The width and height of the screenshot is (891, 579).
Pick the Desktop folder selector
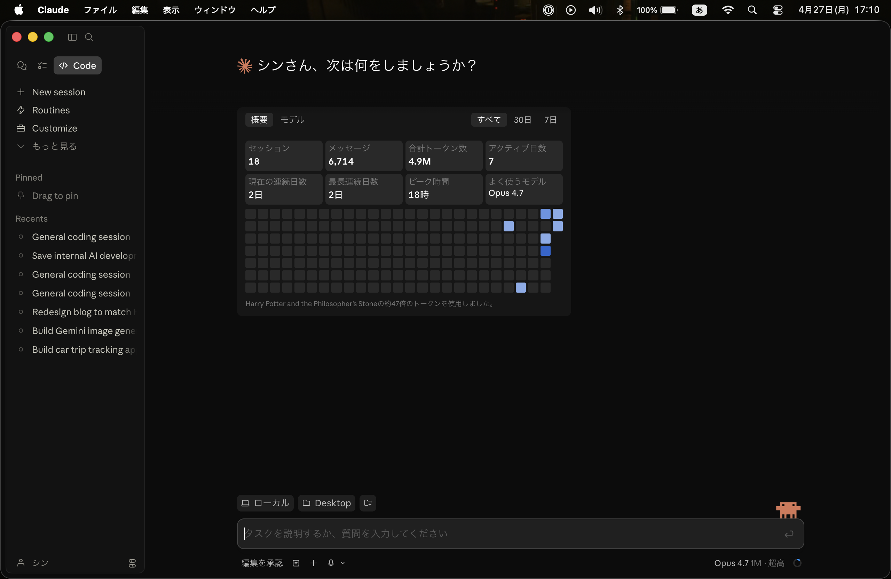[326, 503]
